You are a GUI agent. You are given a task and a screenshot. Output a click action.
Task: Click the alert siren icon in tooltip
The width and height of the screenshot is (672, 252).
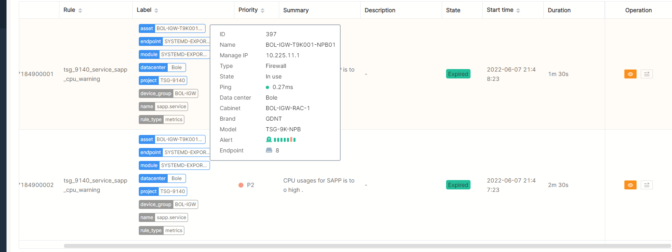269,139
